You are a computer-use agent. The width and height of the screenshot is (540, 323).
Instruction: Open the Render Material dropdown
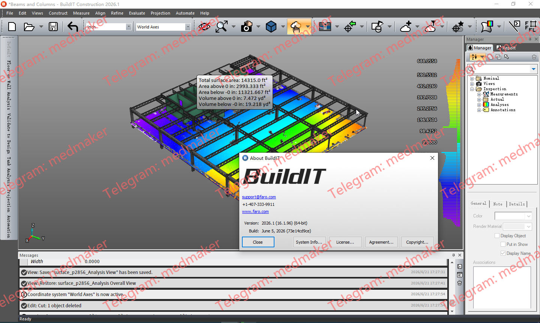pyautogui.click(x=528, y=226)
